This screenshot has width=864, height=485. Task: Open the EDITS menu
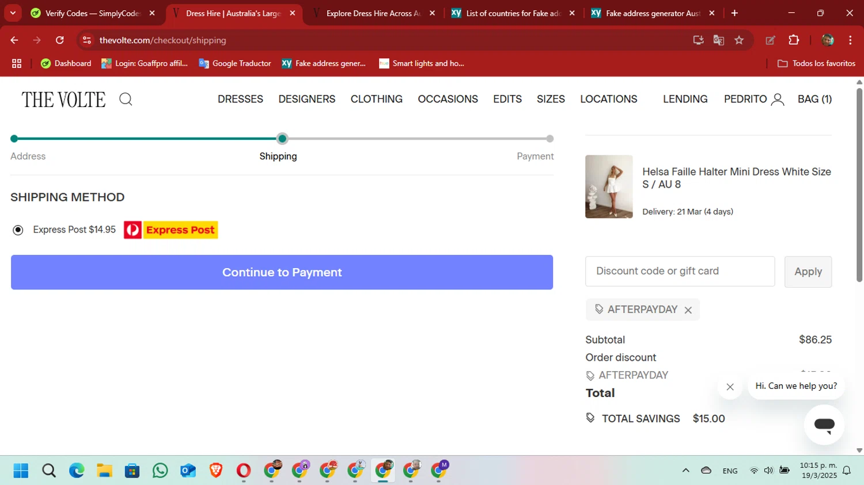coord(507,100)
